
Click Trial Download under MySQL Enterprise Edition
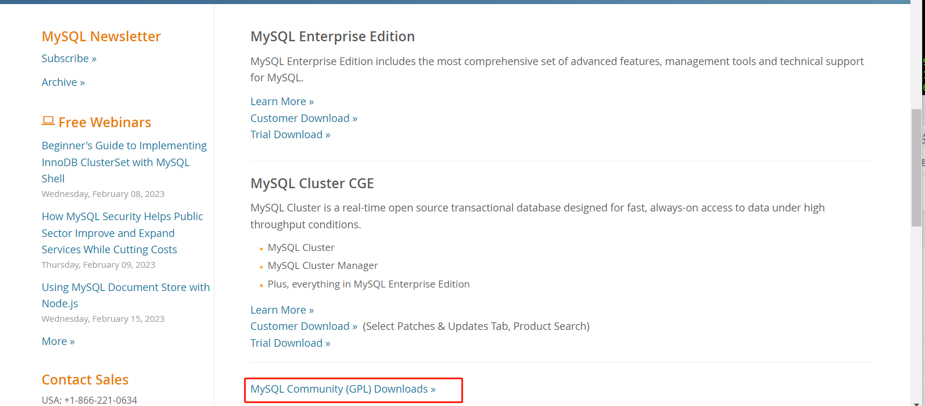tap(290, 134)
